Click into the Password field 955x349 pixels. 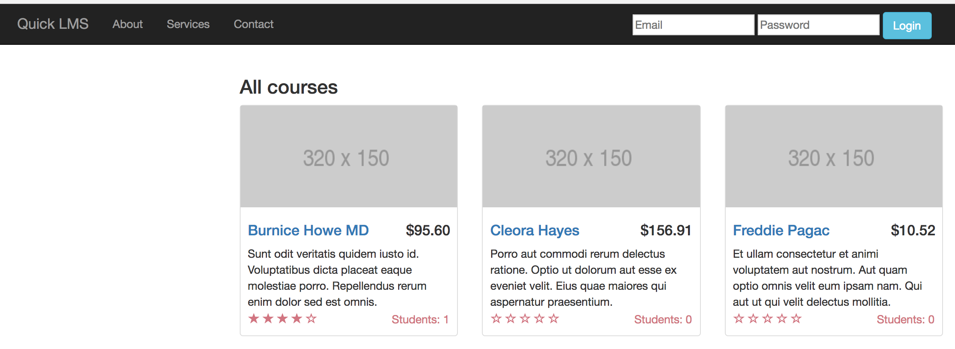coord(818,25)
